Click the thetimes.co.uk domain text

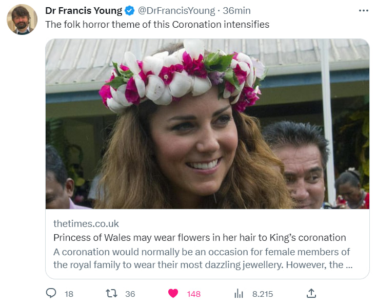pyautogui.click(x=86, y=223)
